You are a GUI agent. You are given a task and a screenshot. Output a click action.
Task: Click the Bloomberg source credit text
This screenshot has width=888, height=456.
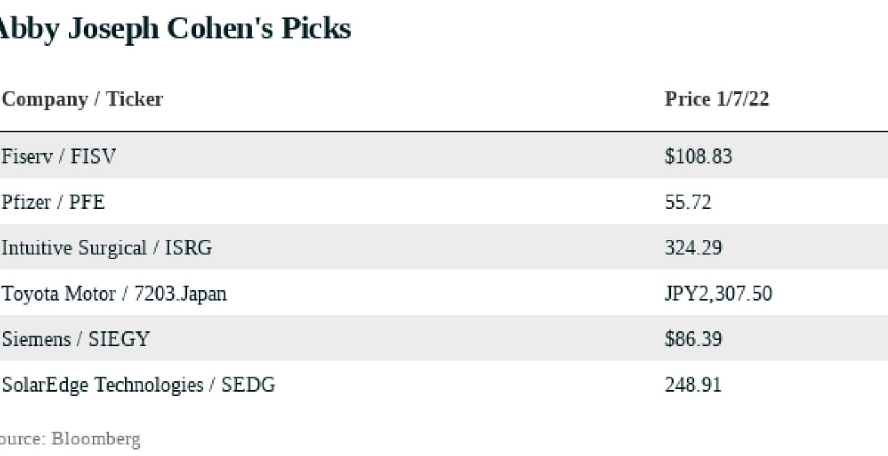point(95,439)
